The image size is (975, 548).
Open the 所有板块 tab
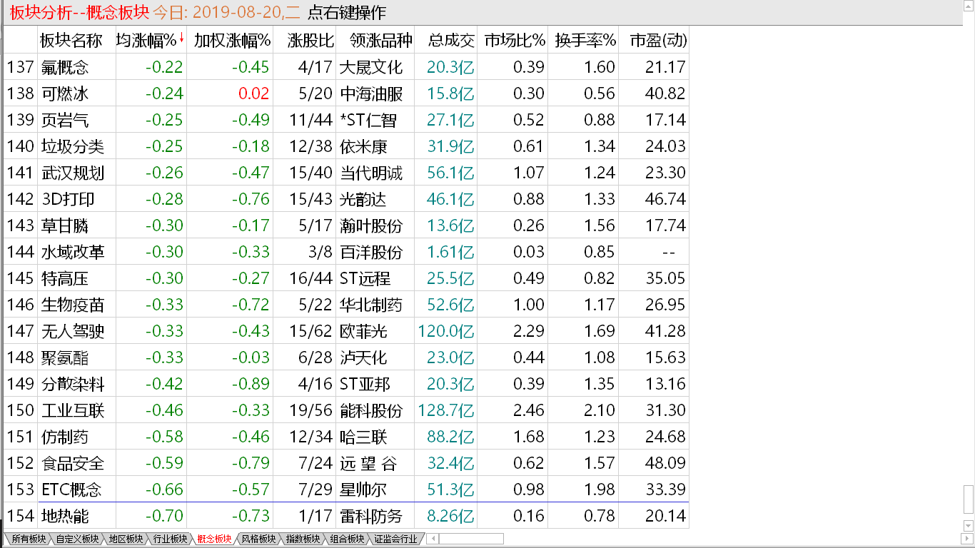point(27,539)
